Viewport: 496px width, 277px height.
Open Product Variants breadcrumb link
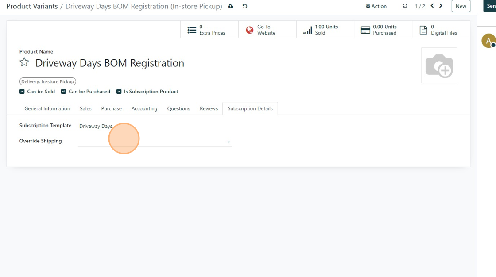pos(32,6)
